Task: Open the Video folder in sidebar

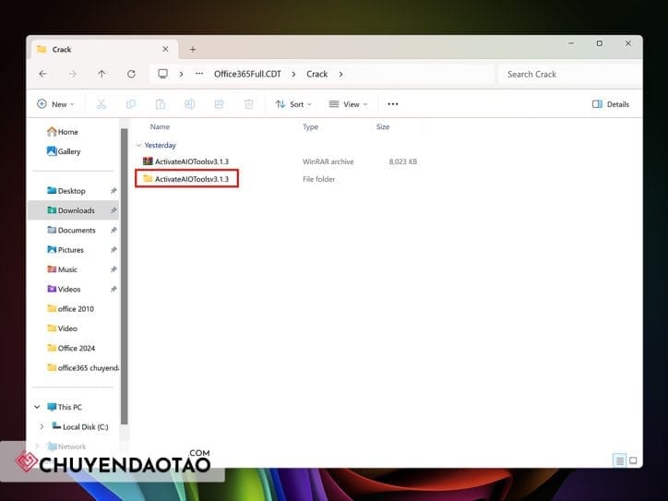Action: coord(62,328)
